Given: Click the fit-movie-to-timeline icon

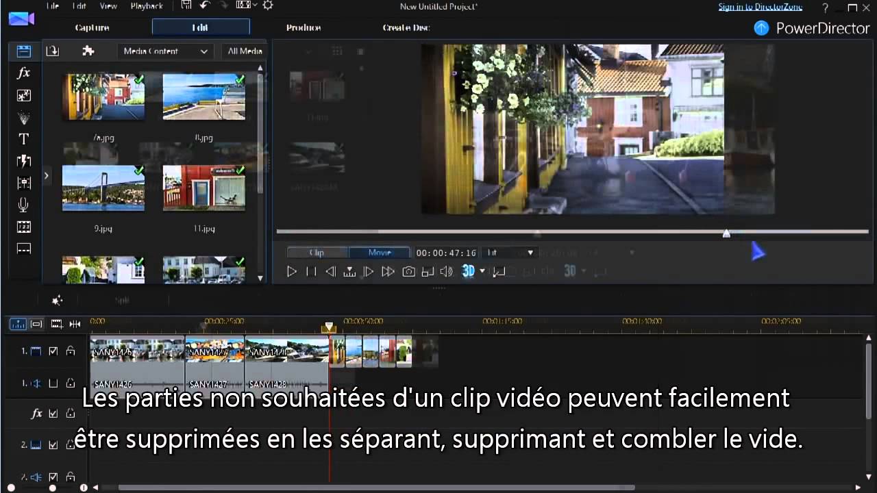Looking at the screenshot, I should pyautogui.click(x=75, y=324).
